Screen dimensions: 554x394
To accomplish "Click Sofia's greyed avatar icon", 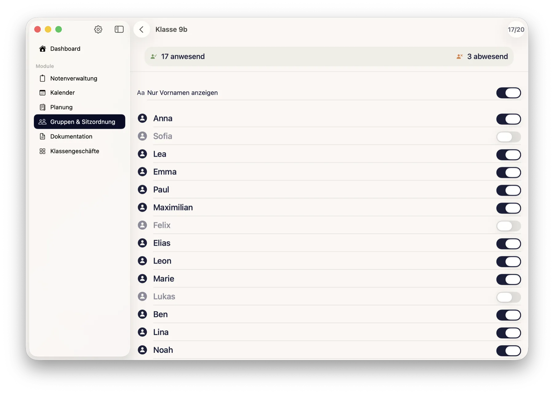I will (142, 136).
